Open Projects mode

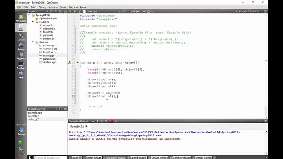(x=21, y=56)
